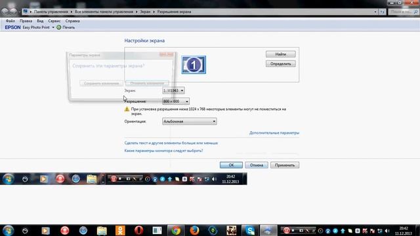The image size is (420, 236).
Task: Click the Экран breadcrumb segment
Action: coord(145,12)
